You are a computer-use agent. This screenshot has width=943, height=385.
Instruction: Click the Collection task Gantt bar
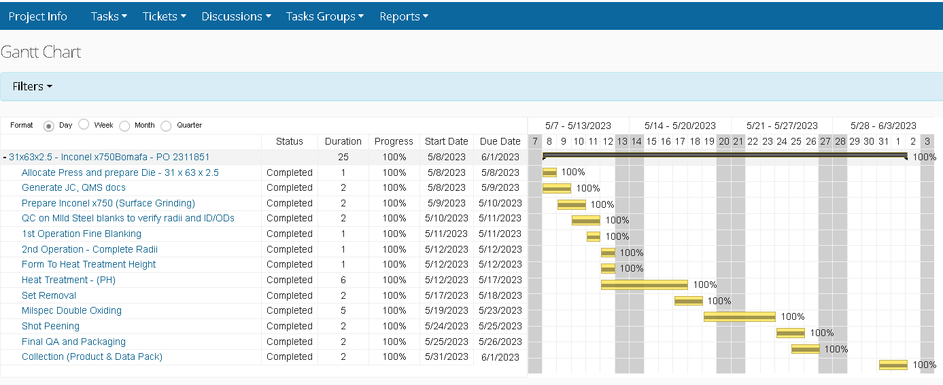click(x=893, y=365)
